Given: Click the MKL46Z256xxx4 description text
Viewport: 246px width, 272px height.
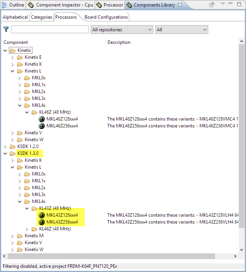Looking at the screenshot, I should click(x=173, y=126).
